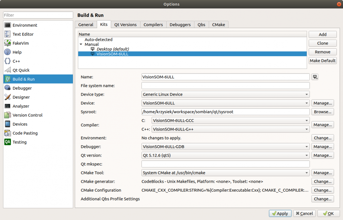Switch to the Compilers tab

click(x=153, y=24)
